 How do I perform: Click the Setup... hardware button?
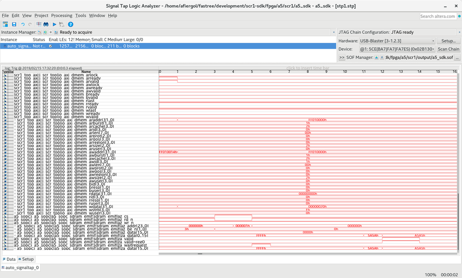pos(449,41)
